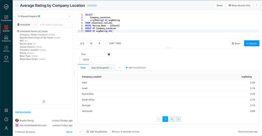
Task: Expand the Shared Endpoint dropdown
Action: click(44, 16)
